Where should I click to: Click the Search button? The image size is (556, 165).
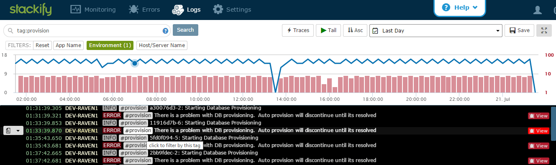click(185, 30)
